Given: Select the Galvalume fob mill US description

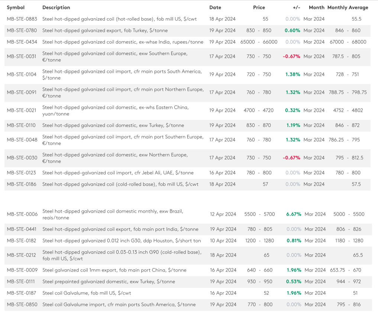Looking at the screenshot, I should pyautogui.click(x=87, y=293).
